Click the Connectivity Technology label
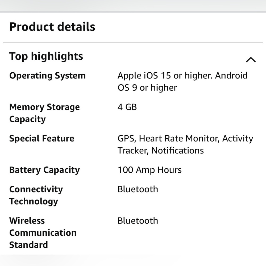The width and height of the screenshot is (266, 266). point(36,195)
